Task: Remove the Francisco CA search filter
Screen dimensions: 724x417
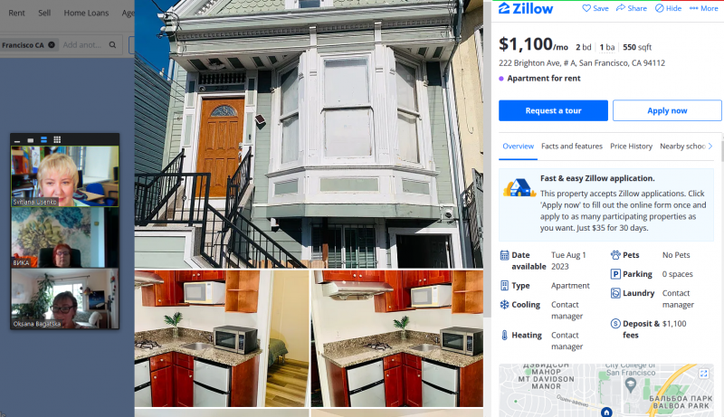Action: [52, 44]
